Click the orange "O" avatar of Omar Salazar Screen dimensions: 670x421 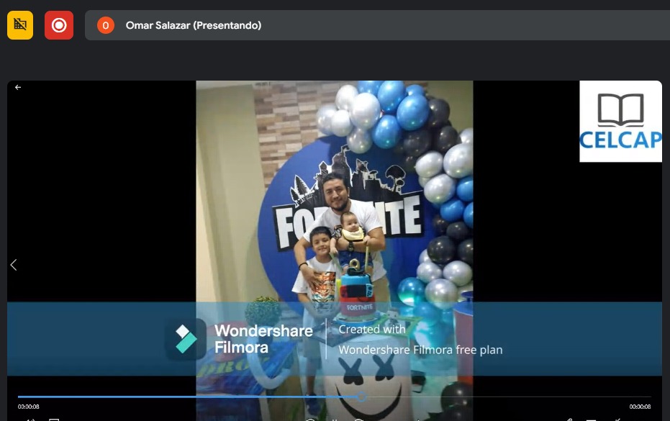coord(106,25)
